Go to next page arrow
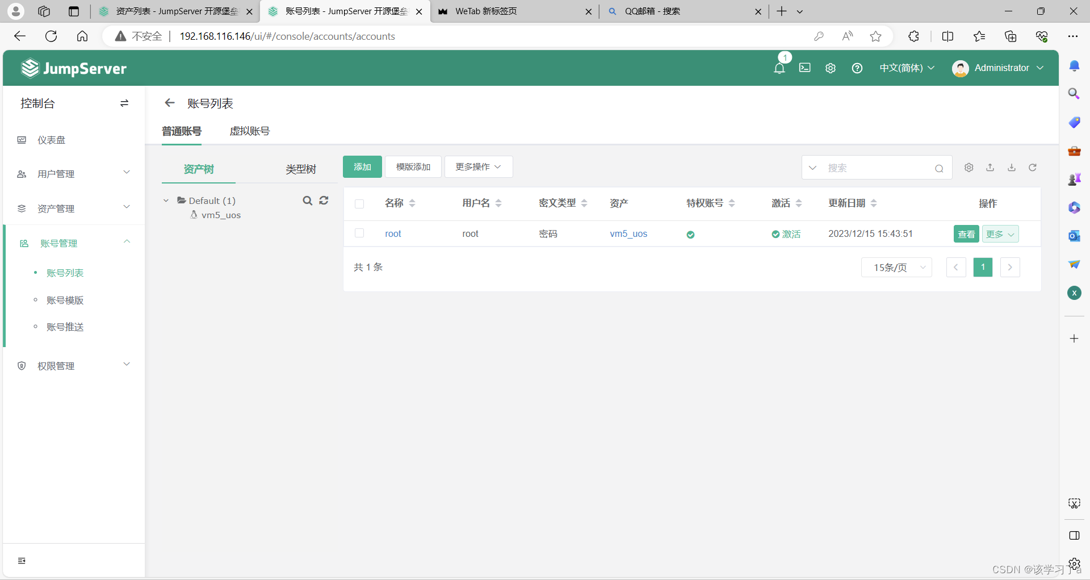Screen dimensions: 1090x580 (1010, 268)
